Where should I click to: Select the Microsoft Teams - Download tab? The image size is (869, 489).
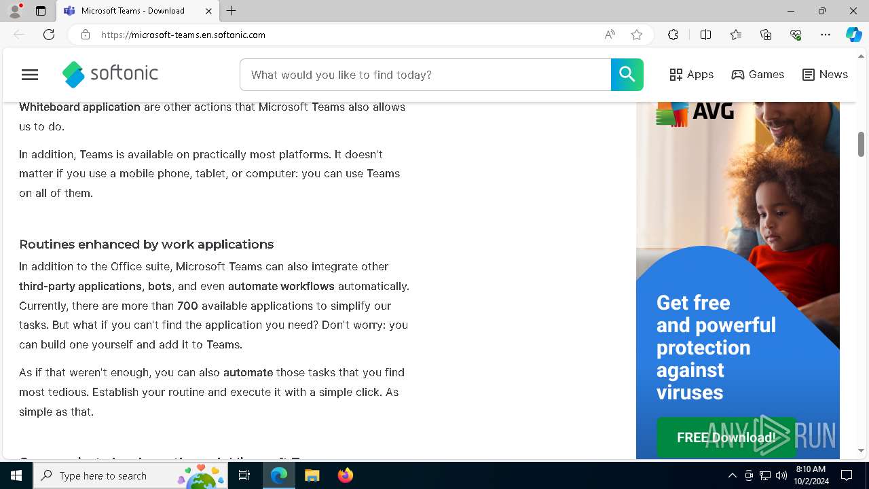click(132, 11)
